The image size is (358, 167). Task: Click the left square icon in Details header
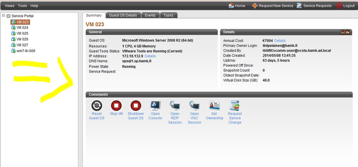(343, 32)
